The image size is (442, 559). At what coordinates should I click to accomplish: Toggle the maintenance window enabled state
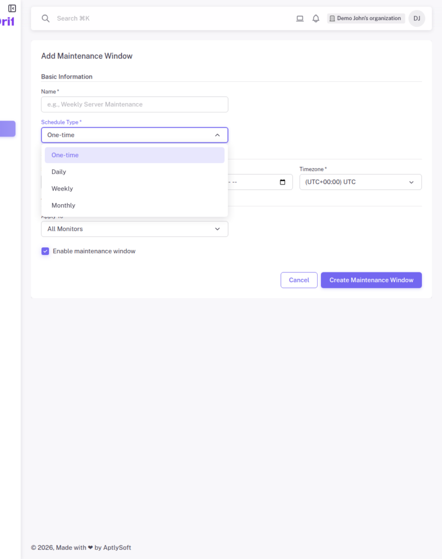coord(45,251)
